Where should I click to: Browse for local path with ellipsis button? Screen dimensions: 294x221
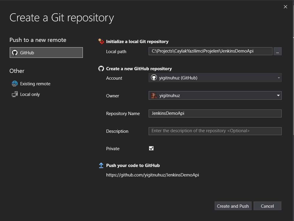click(277, 51)
